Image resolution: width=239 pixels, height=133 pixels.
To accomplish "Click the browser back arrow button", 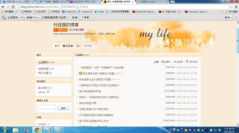I will coord(3,7).
